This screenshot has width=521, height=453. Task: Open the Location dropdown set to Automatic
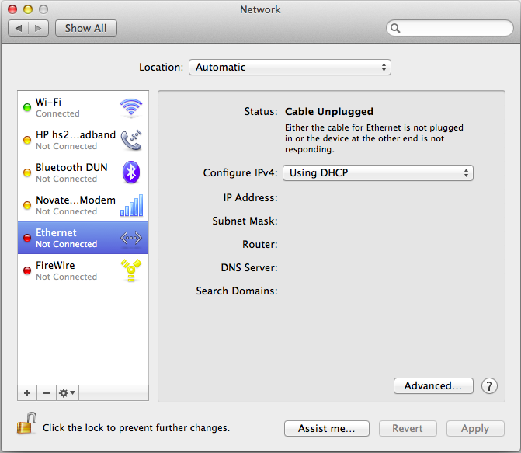point(290,68)
